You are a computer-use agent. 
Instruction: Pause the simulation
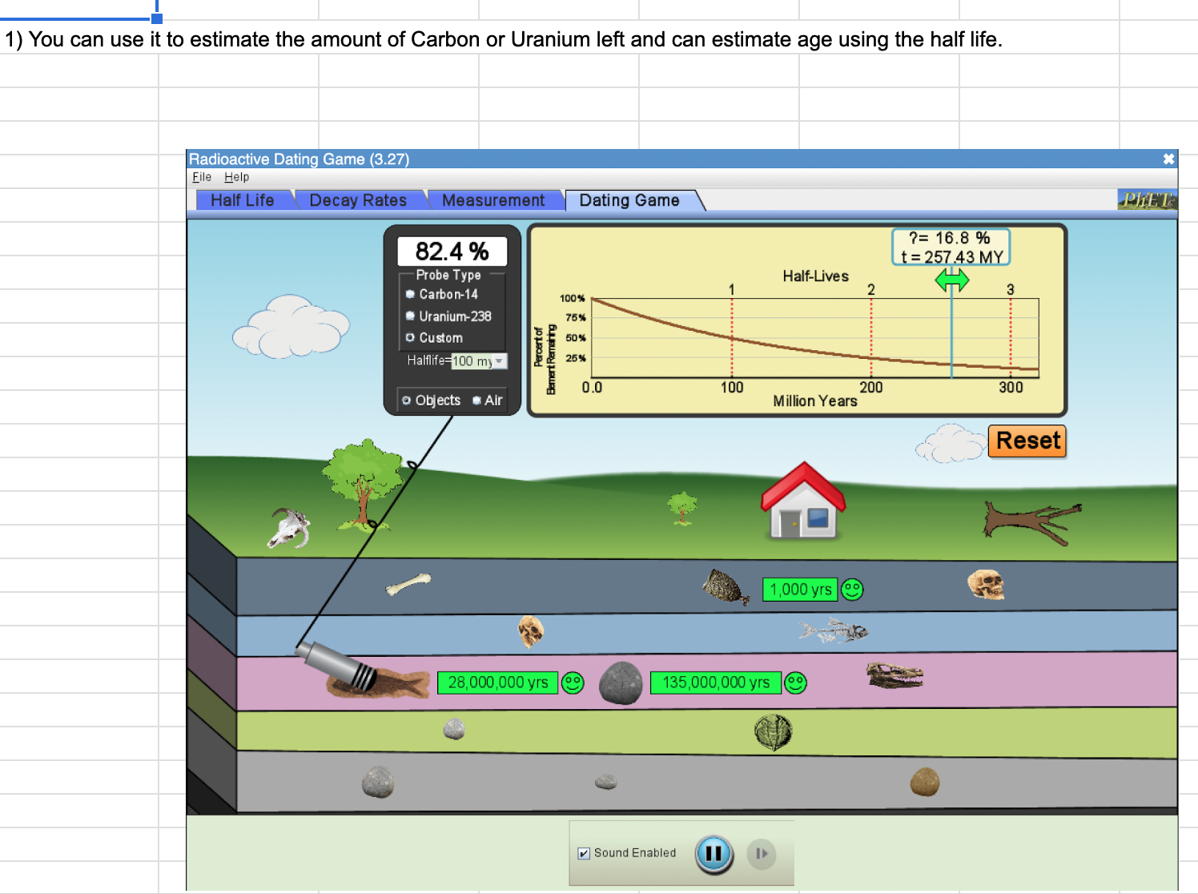(714, 854)
